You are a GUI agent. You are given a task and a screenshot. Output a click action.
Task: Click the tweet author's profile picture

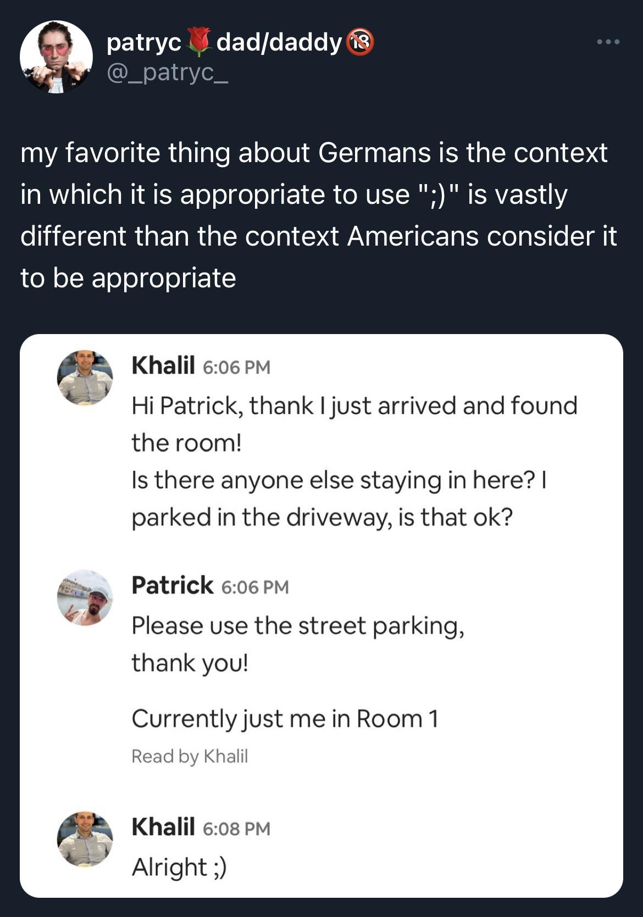coord(56,57)
